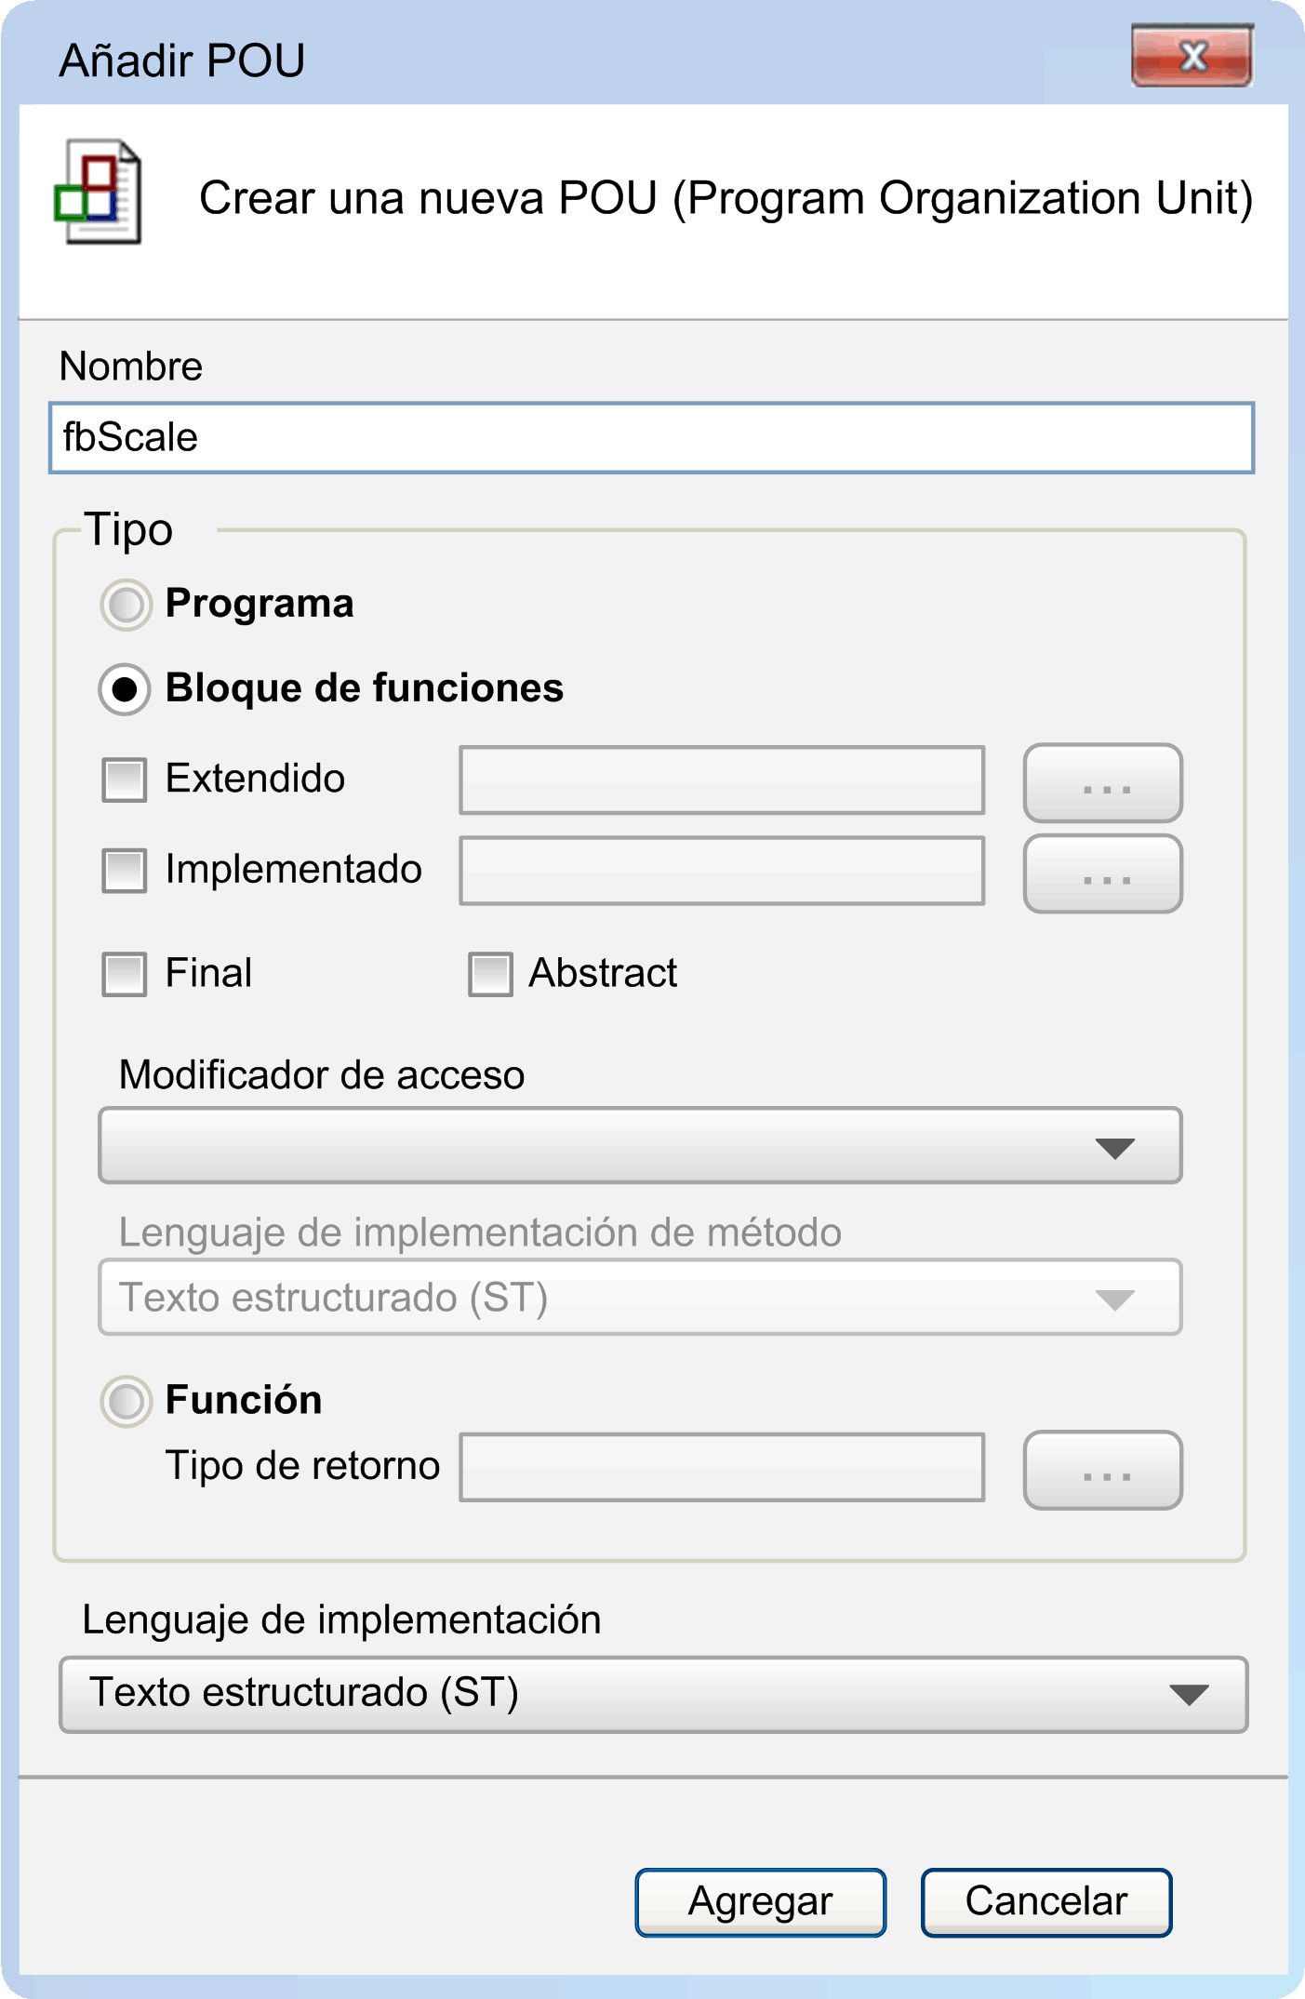Image resolution: width=1305 pixels, height=1999 pixels.
Task: Close the Añadir POU dialog
Action: coord(1192,57)
